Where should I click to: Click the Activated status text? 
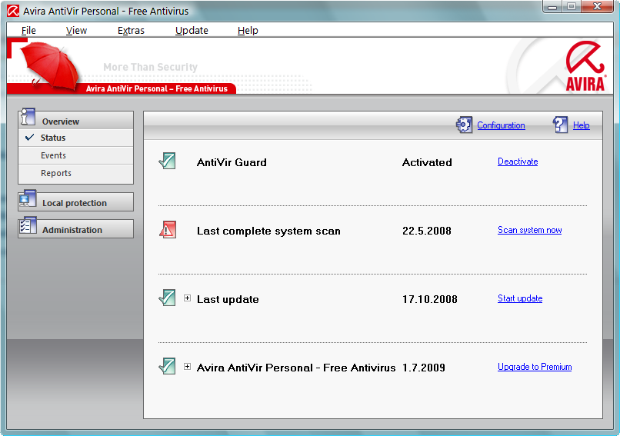[427, 162]
